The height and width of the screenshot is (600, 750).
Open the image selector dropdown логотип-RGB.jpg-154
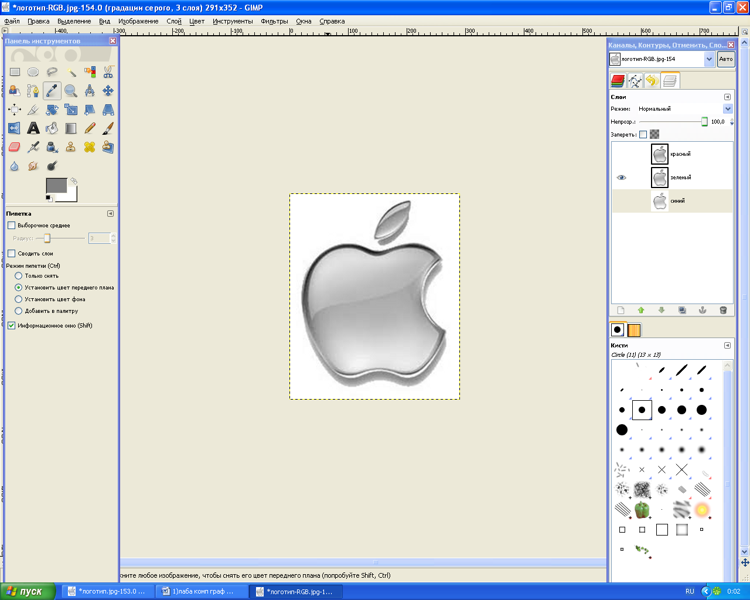709,59
